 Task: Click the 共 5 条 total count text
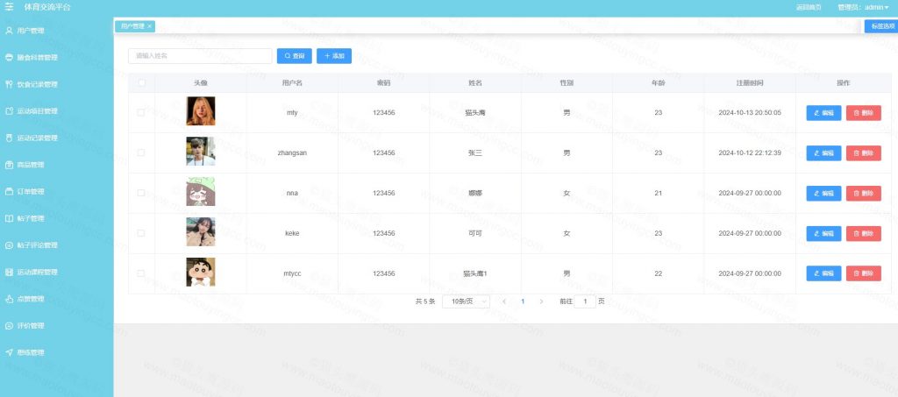pos(425,301)
